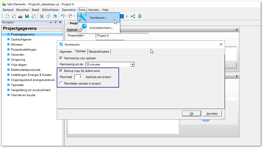Click the Cut scissors icon
Viewport: 263px width, 148px height.
coord(42,16)
